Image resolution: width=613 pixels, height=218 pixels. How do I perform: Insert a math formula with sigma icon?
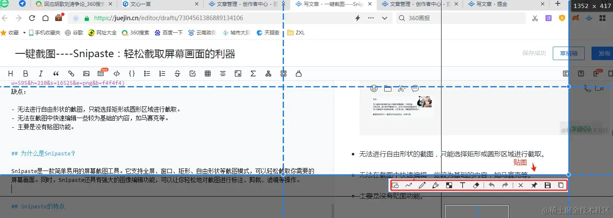click(x=253, y=74)
